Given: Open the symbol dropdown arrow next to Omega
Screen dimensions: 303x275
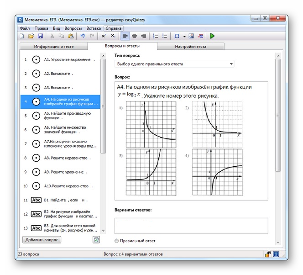Looking at the screenshot, I should pos(184,36).
